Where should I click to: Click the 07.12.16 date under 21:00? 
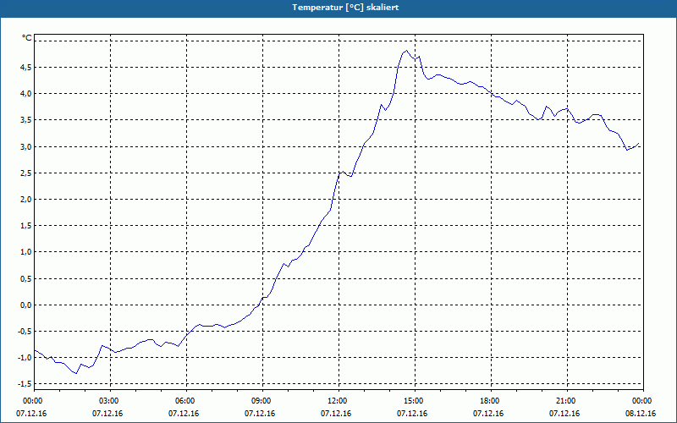(564, 414)
